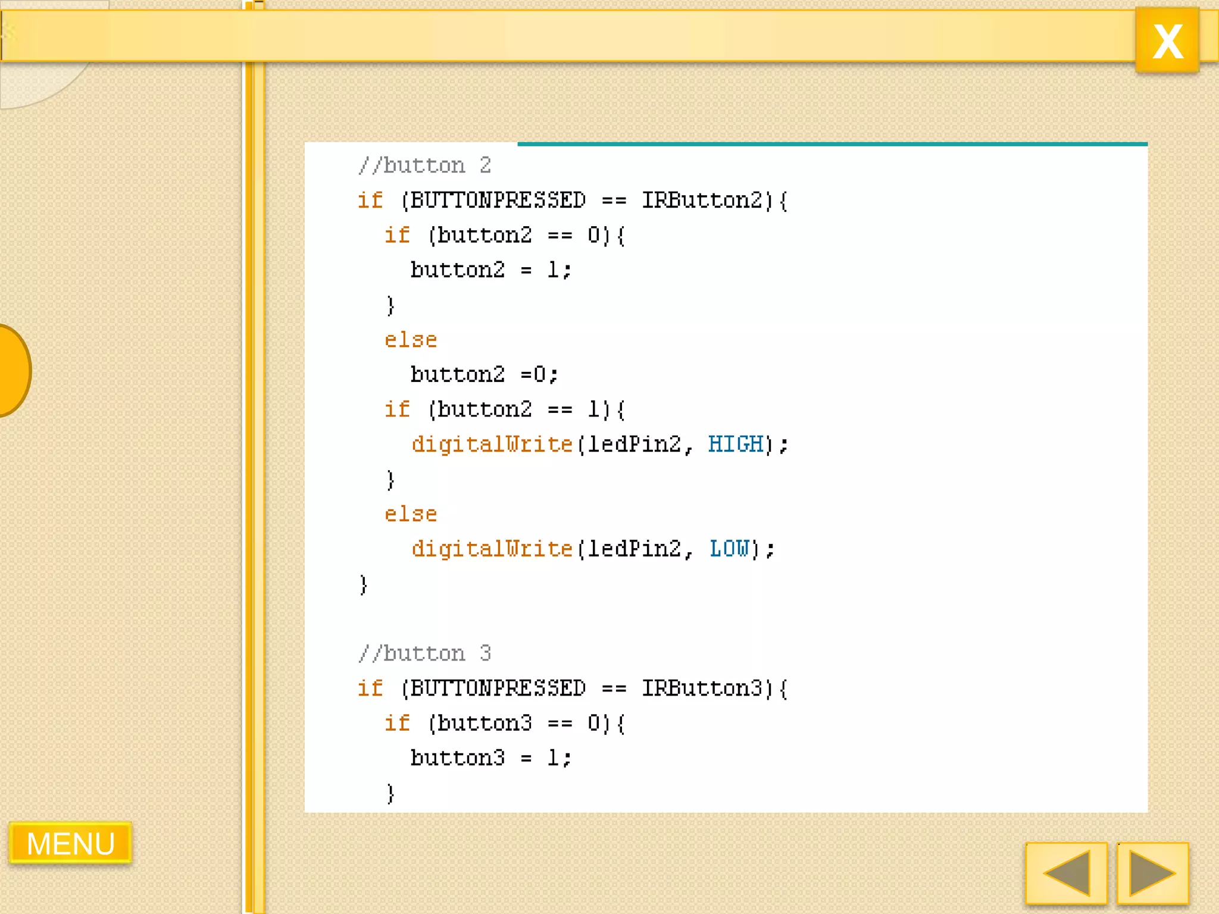The width and height of the screenshot is (1219, 914).
Task: Click the vertical yellow divider bar
Action: [255, 476]
